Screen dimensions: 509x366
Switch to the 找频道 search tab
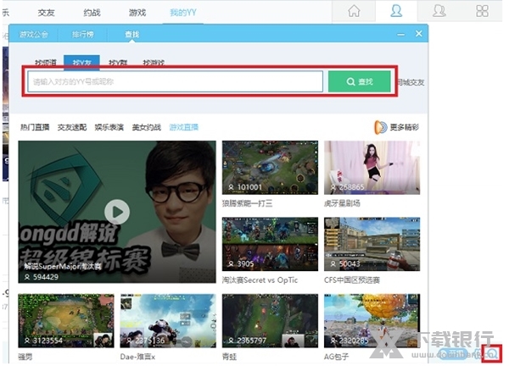[46, 62]
